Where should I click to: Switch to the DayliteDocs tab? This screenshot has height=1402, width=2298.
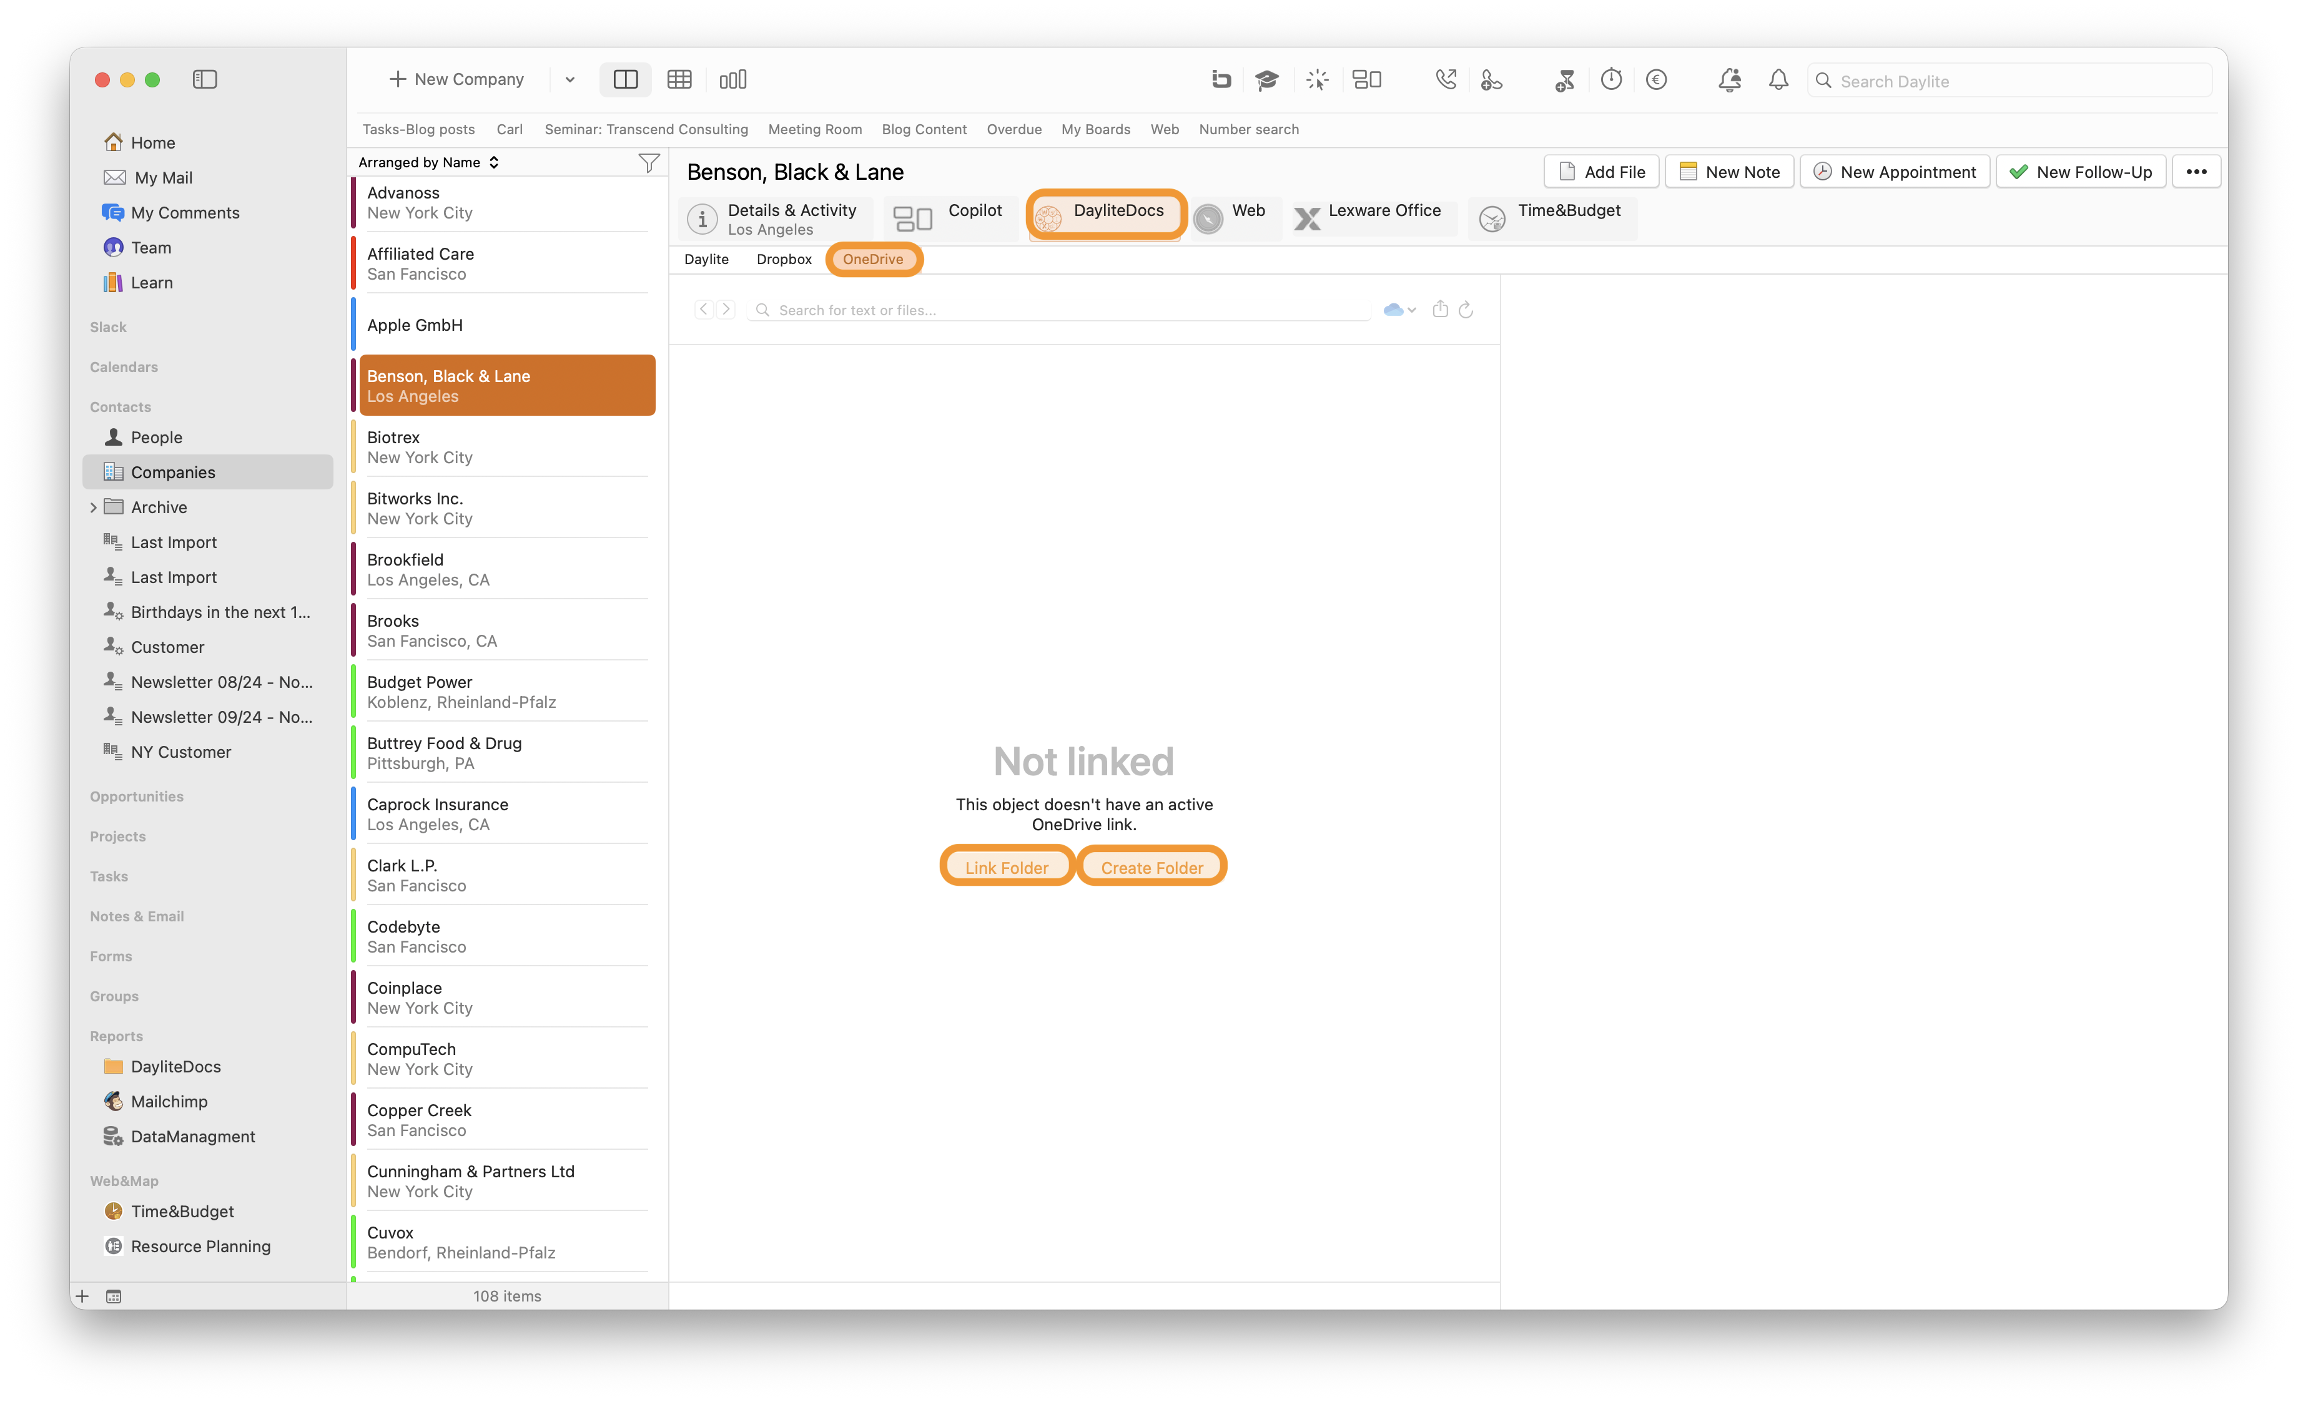point(1106,215)
